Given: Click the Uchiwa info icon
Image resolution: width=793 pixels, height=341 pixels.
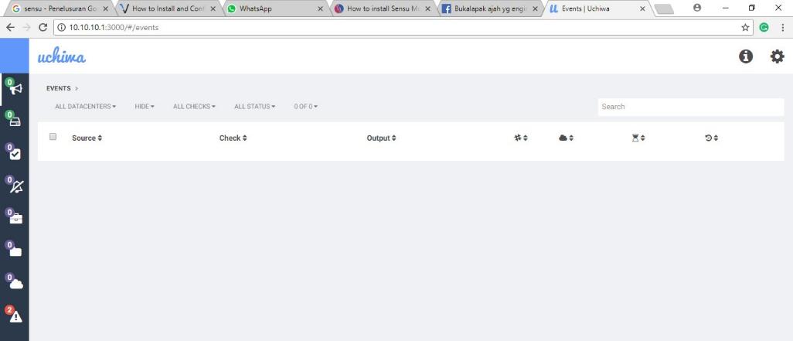Looking at the screenshot, I should (745, 56).
